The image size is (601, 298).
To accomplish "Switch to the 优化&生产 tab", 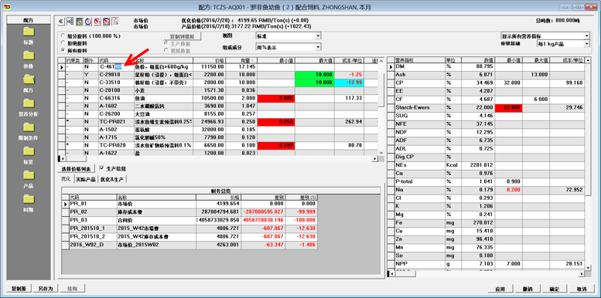I will (x=112, y=179).
